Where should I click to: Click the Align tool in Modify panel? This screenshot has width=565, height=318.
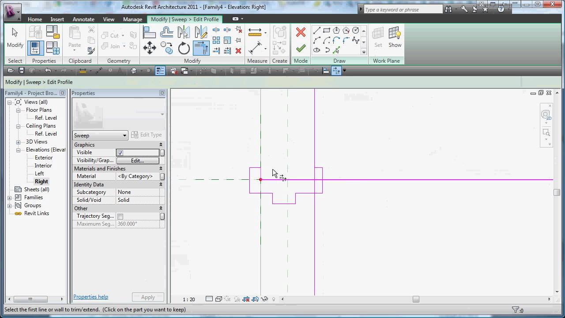tap(150, 32)
